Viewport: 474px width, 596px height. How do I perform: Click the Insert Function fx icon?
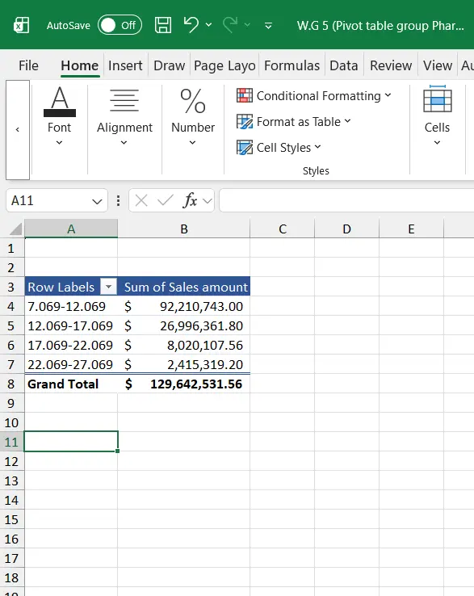click(190, 200)
